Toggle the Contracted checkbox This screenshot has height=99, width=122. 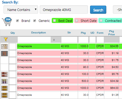pos(101,21)
